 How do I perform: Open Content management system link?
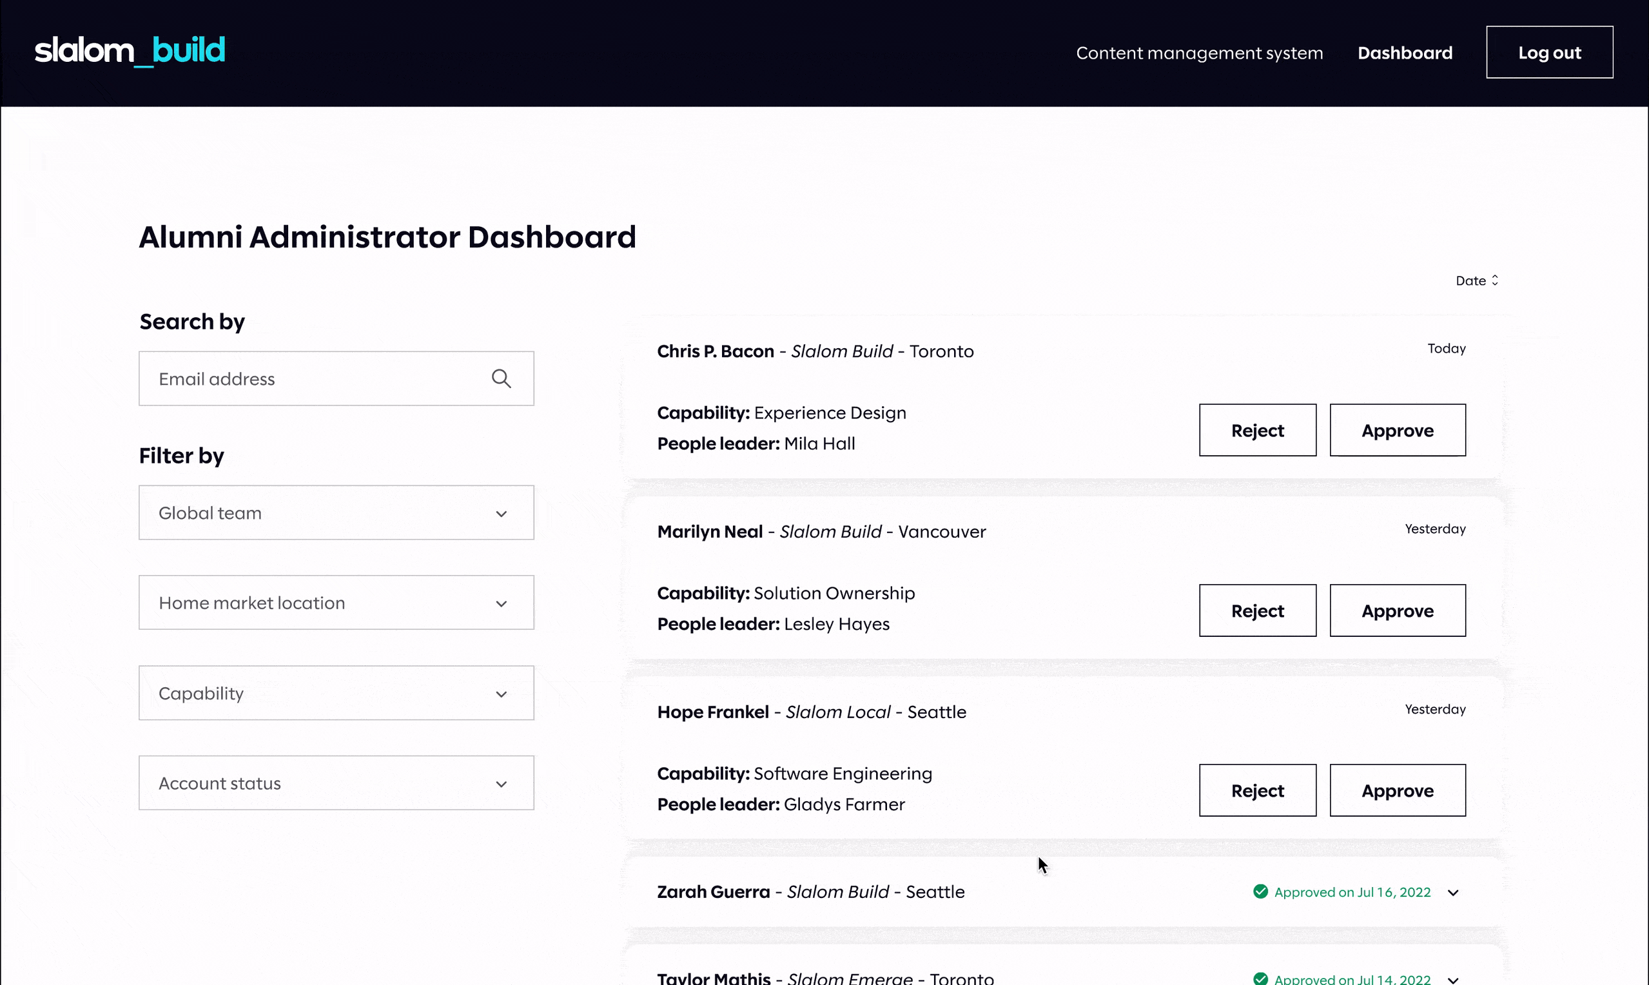pos(1199,52)
